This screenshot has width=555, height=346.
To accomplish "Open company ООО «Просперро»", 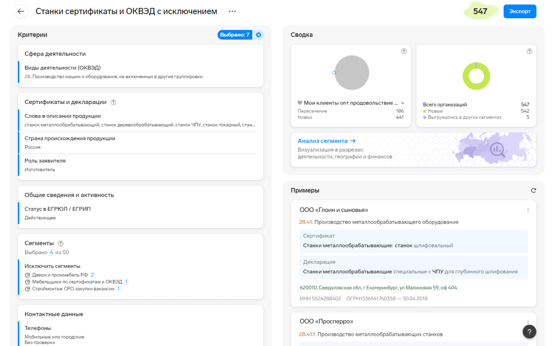I will [326, 321].
